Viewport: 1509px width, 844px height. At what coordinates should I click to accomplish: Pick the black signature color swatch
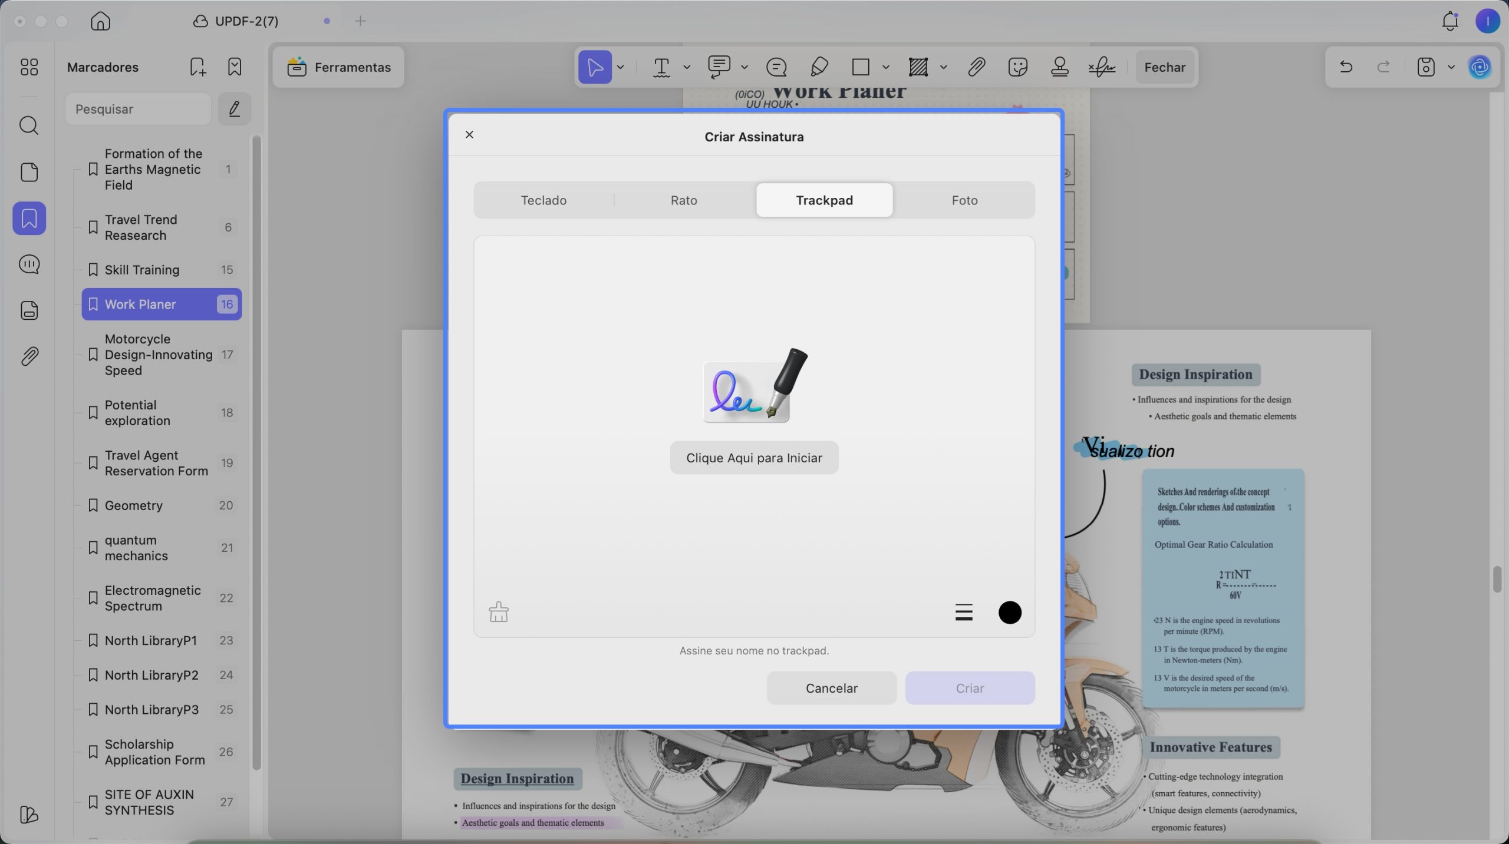(1010, 613)
